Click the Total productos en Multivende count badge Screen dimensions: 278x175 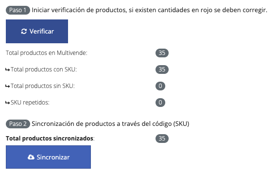(x=162, y=53)
